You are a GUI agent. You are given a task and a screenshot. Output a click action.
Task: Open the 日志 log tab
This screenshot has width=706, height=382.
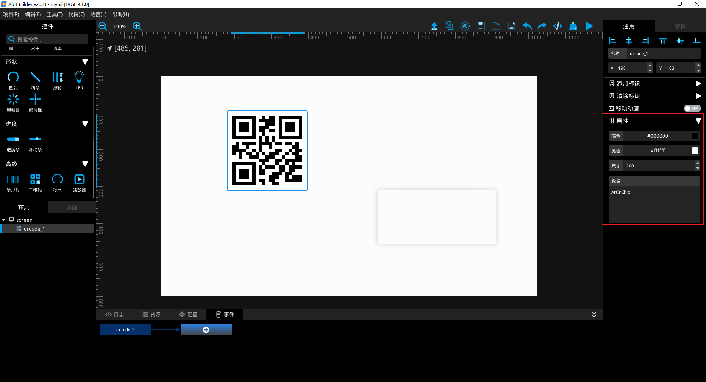click(114, 314)
